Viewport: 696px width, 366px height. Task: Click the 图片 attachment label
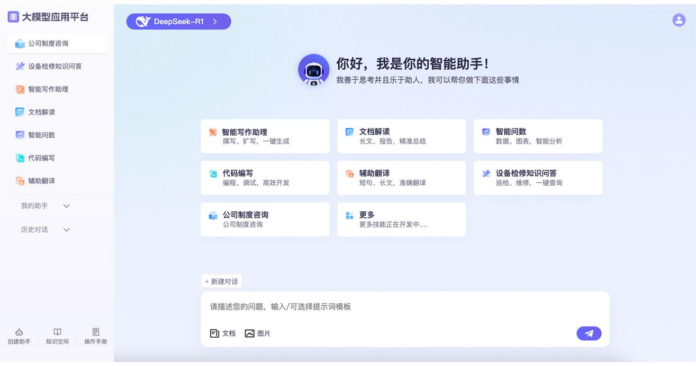pos(264,333)
